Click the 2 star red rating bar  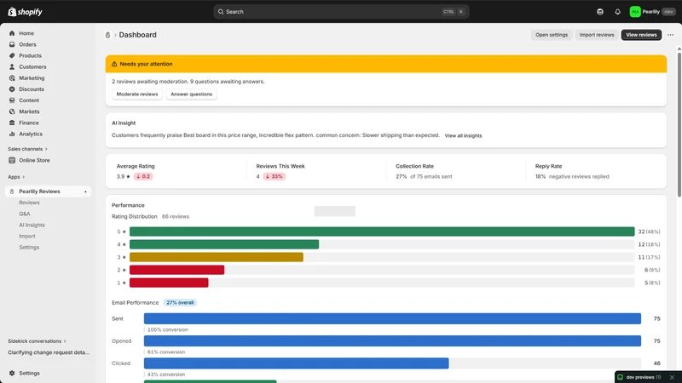coord(177,270)
